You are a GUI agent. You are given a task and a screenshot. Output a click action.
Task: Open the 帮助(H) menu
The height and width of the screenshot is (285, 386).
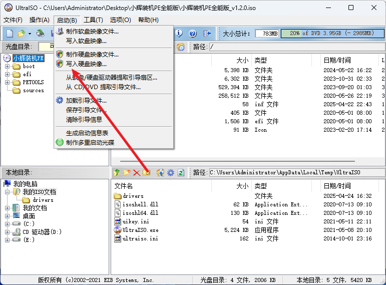[149, 20]
